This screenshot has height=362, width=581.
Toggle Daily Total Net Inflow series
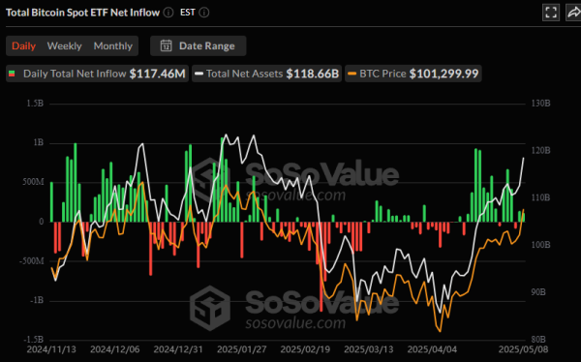[97, 74]
